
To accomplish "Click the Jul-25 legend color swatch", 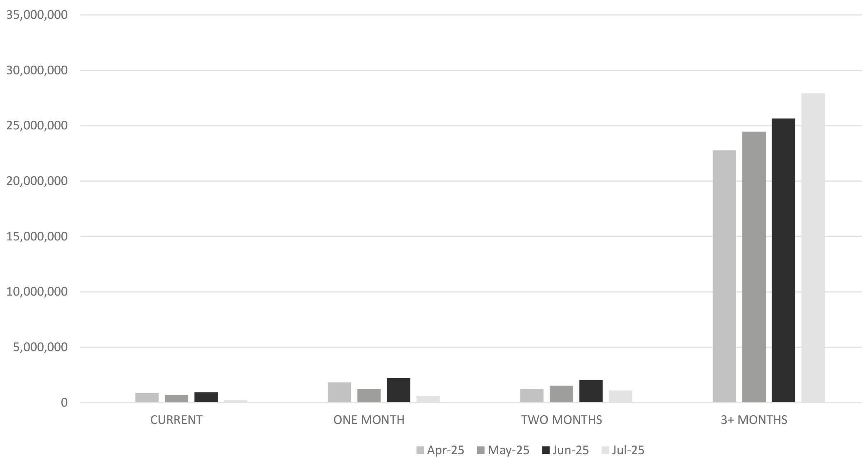I will coord(605,450).
